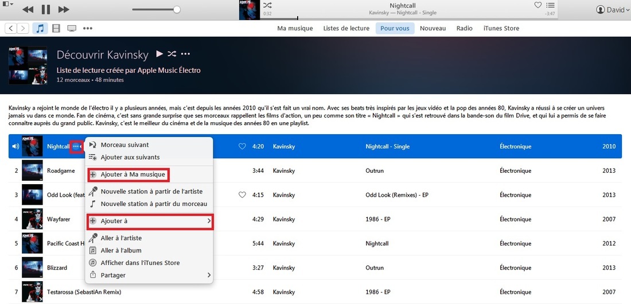The width and height of the screenshot is (631, 304).
Task: Select the Roadgame track title
Action: tap(61, 171)
